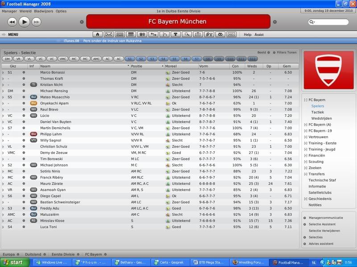Image resolution: width=357 pixels, height=267 pixels.
Task: Toggle the S12 substitute pill
Action: pos(253,59)
